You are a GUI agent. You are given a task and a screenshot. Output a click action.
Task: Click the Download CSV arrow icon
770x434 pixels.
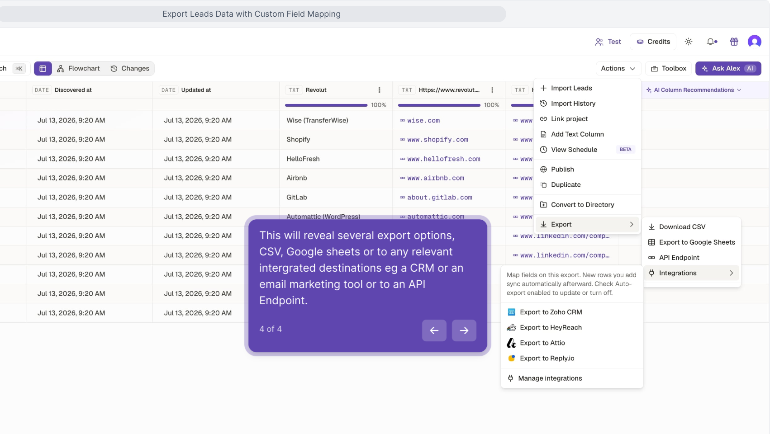[x=651, y=227]
